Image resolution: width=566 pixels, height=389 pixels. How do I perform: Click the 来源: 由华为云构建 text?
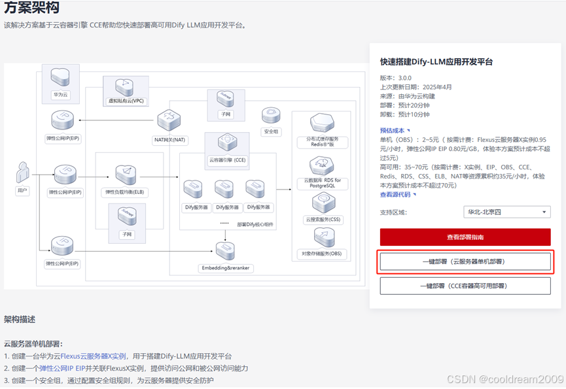[407, 96]
